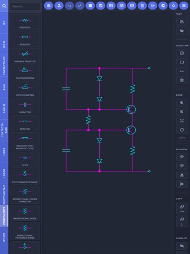
Task: Fit diagram to screen icon
Action: 182,121
